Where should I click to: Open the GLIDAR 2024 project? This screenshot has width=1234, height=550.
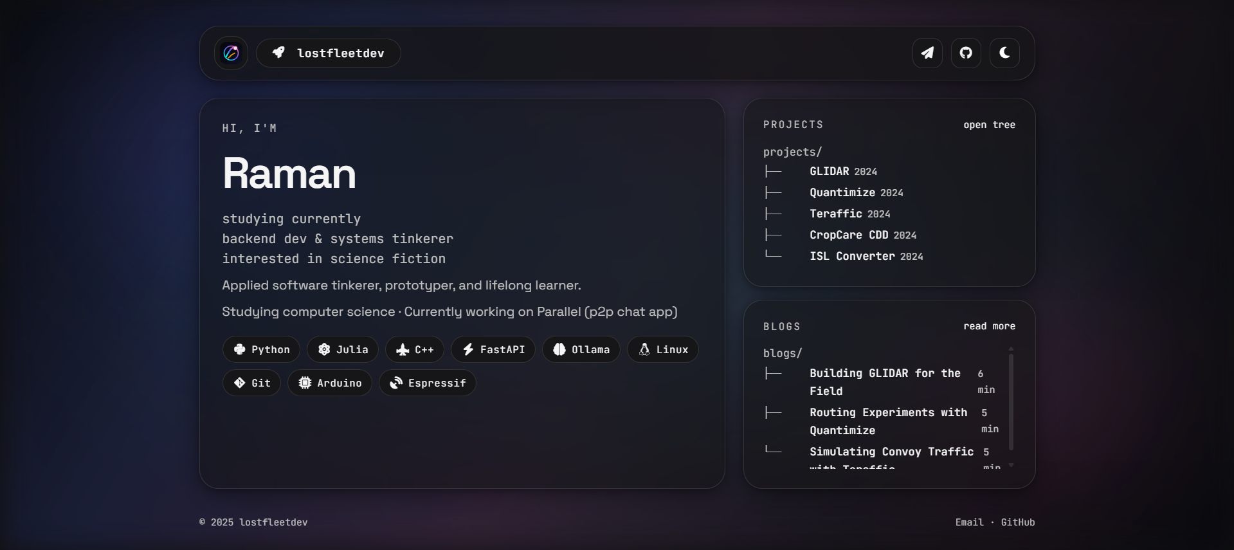coord(843,171)
